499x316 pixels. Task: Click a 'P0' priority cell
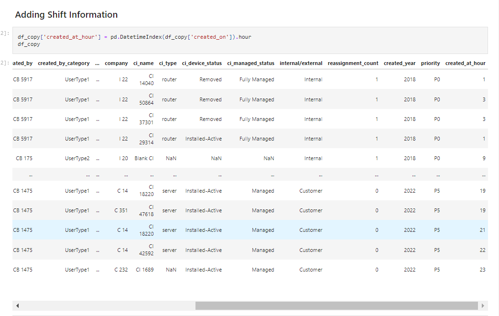click(x=437, y=79)
